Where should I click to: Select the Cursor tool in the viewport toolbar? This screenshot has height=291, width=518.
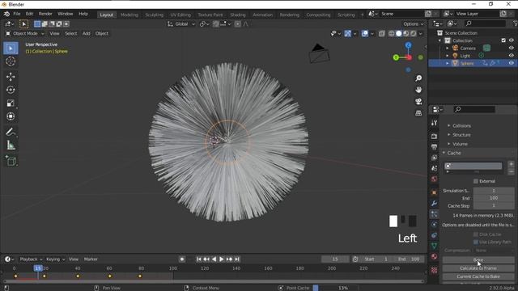[11, 61]
